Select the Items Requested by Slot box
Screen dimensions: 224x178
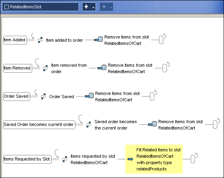tap(27, 159)
